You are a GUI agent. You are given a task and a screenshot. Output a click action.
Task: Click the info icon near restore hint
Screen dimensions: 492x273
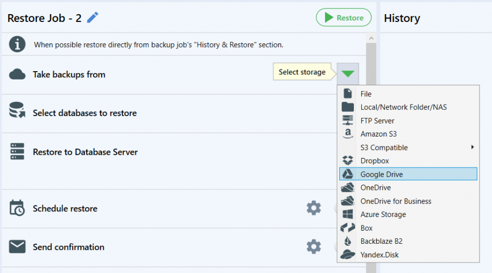pyautogui.click(x=17, y=44)
